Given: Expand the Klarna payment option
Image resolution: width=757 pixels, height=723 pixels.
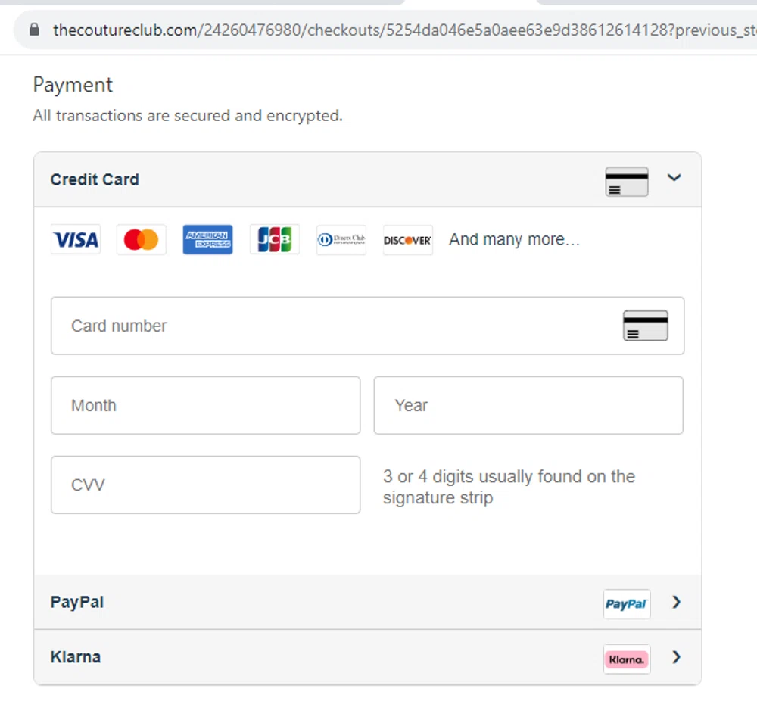Looking at the screenshot, I should [676, 657].
